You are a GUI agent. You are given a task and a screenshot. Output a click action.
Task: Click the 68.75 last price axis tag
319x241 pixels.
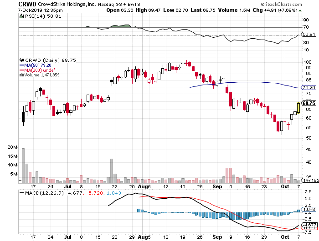point(309,103)
